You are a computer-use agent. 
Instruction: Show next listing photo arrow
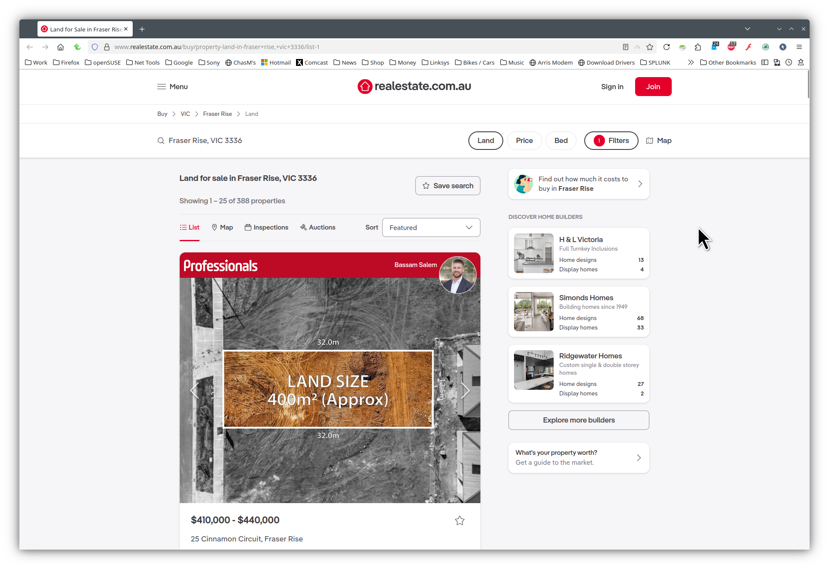pyautogui.click(x=465, y=391)
